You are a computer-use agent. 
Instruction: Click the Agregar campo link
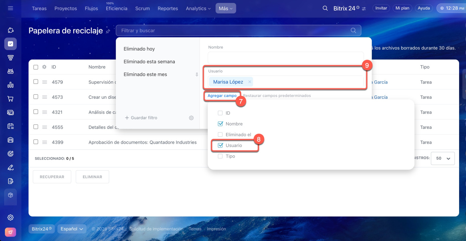click(222, 96)
